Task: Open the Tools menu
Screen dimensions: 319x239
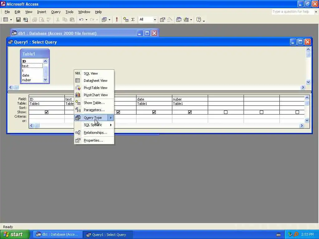Action: pos(69,12)
